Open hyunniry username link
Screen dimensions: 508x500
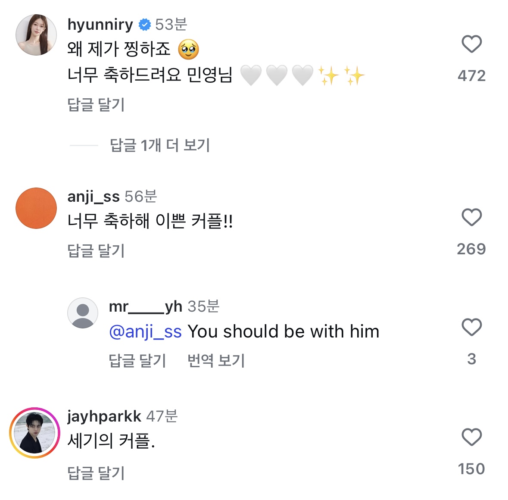coord(100,25)
